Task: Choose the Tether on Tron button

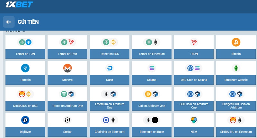Action: (67, 54)
